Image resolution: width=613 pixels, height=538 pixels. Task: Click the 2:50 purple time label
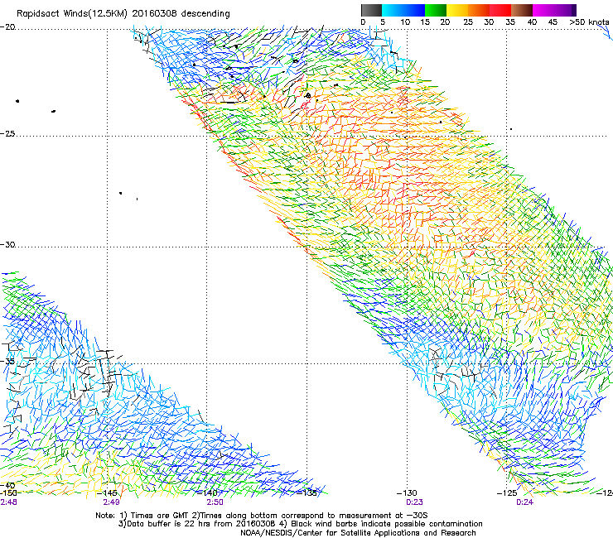pyautogui.click(x=215, y=502)
